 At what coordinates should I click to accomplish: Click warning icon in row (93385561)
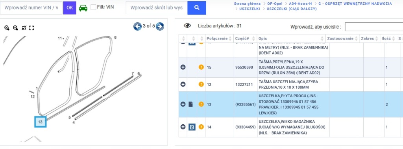click(201, 104)
